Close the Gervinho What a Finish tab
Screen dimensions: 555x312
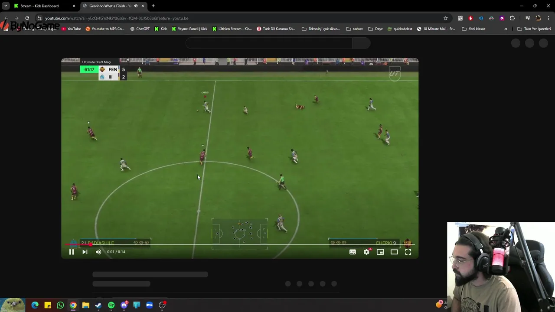coord(143,6)
